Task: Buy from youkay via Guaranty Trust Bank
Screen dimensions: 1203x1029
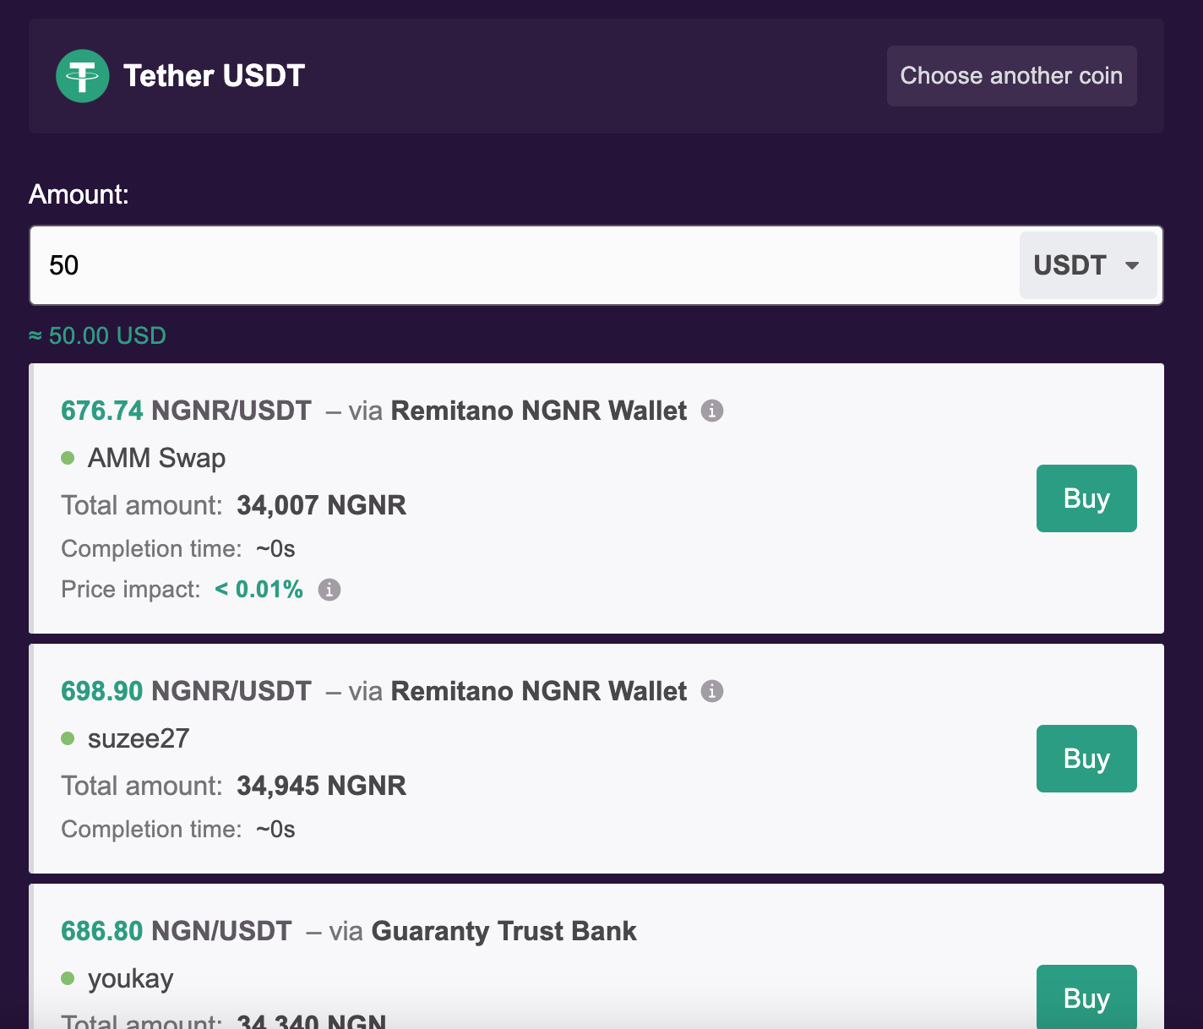Action: pos(1086,997)
